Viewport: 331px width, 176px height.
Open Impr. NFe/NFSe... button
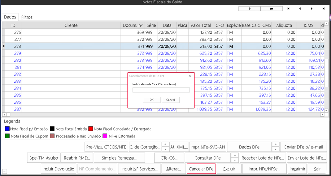[x=265, y=169]
